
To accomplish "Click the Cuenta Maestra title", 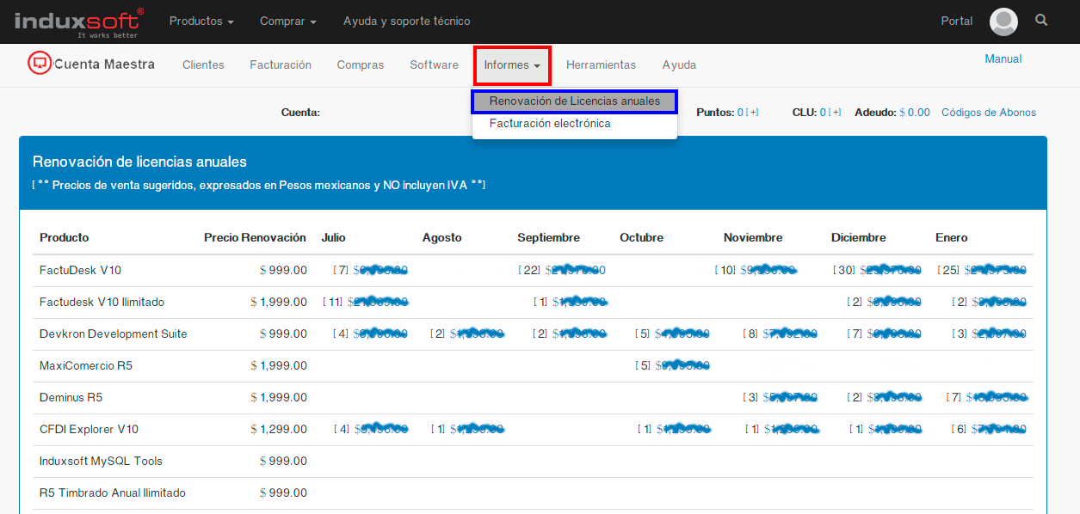I will tap(105, 64).
